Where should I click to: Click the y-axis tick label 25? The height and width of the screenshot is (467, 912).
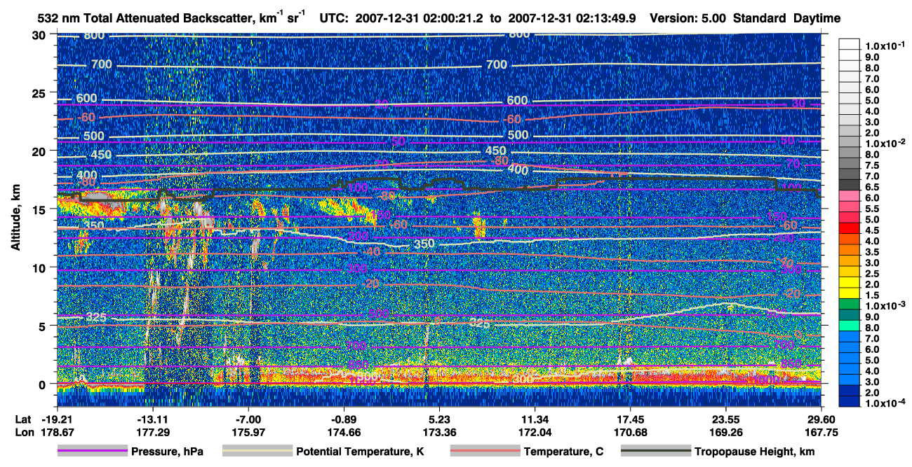point(41,92)
